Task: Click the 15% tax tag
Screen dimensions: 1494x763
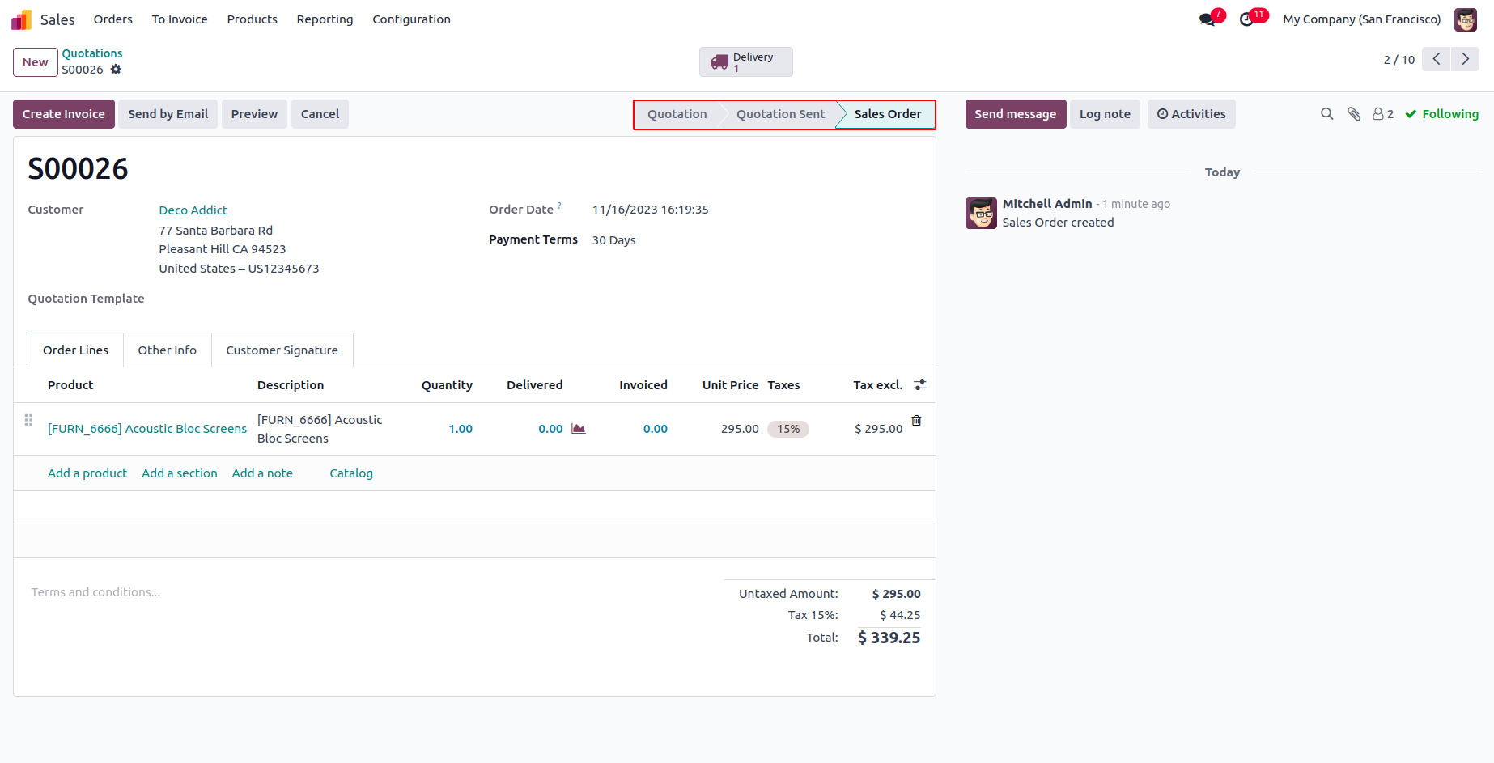Action: pyautogui.click(x=788, y=430)
